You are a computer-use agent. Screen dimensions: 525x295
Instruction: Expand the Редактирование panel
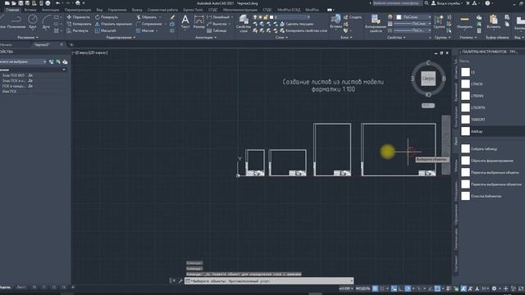121,38
